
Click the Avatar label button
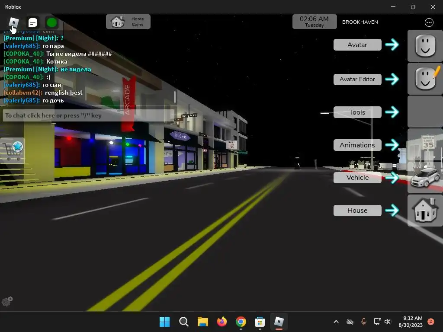click(357, 45)
